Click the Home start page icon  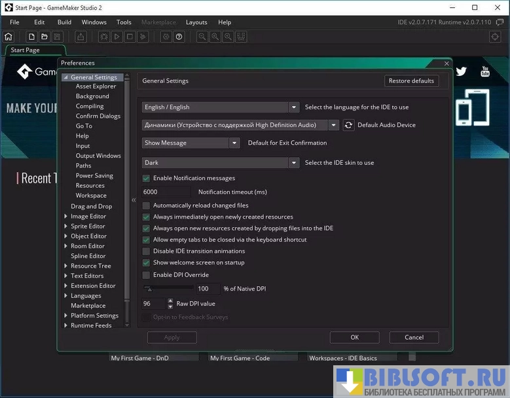click(9, 37)
